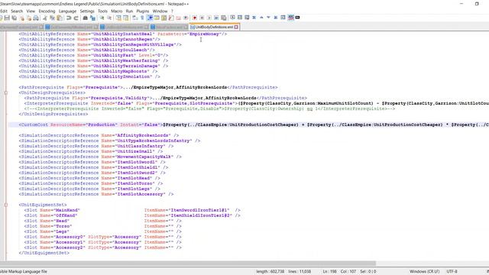This screenshot has height=275, width=489.
Task: Click the macro Playback icon
Action: pyautogui.click(x=209, y=18)
